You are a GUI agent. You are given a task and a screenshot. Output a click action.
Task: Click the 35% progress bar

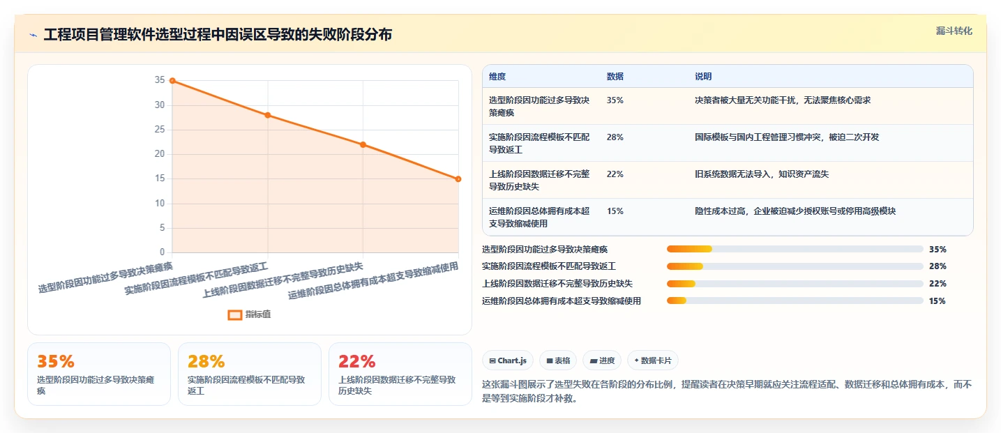795,249
